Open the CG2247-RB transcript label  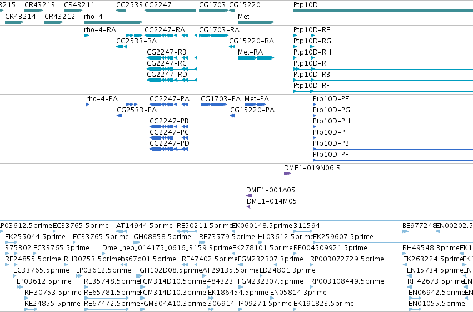[x=167, y=52]
